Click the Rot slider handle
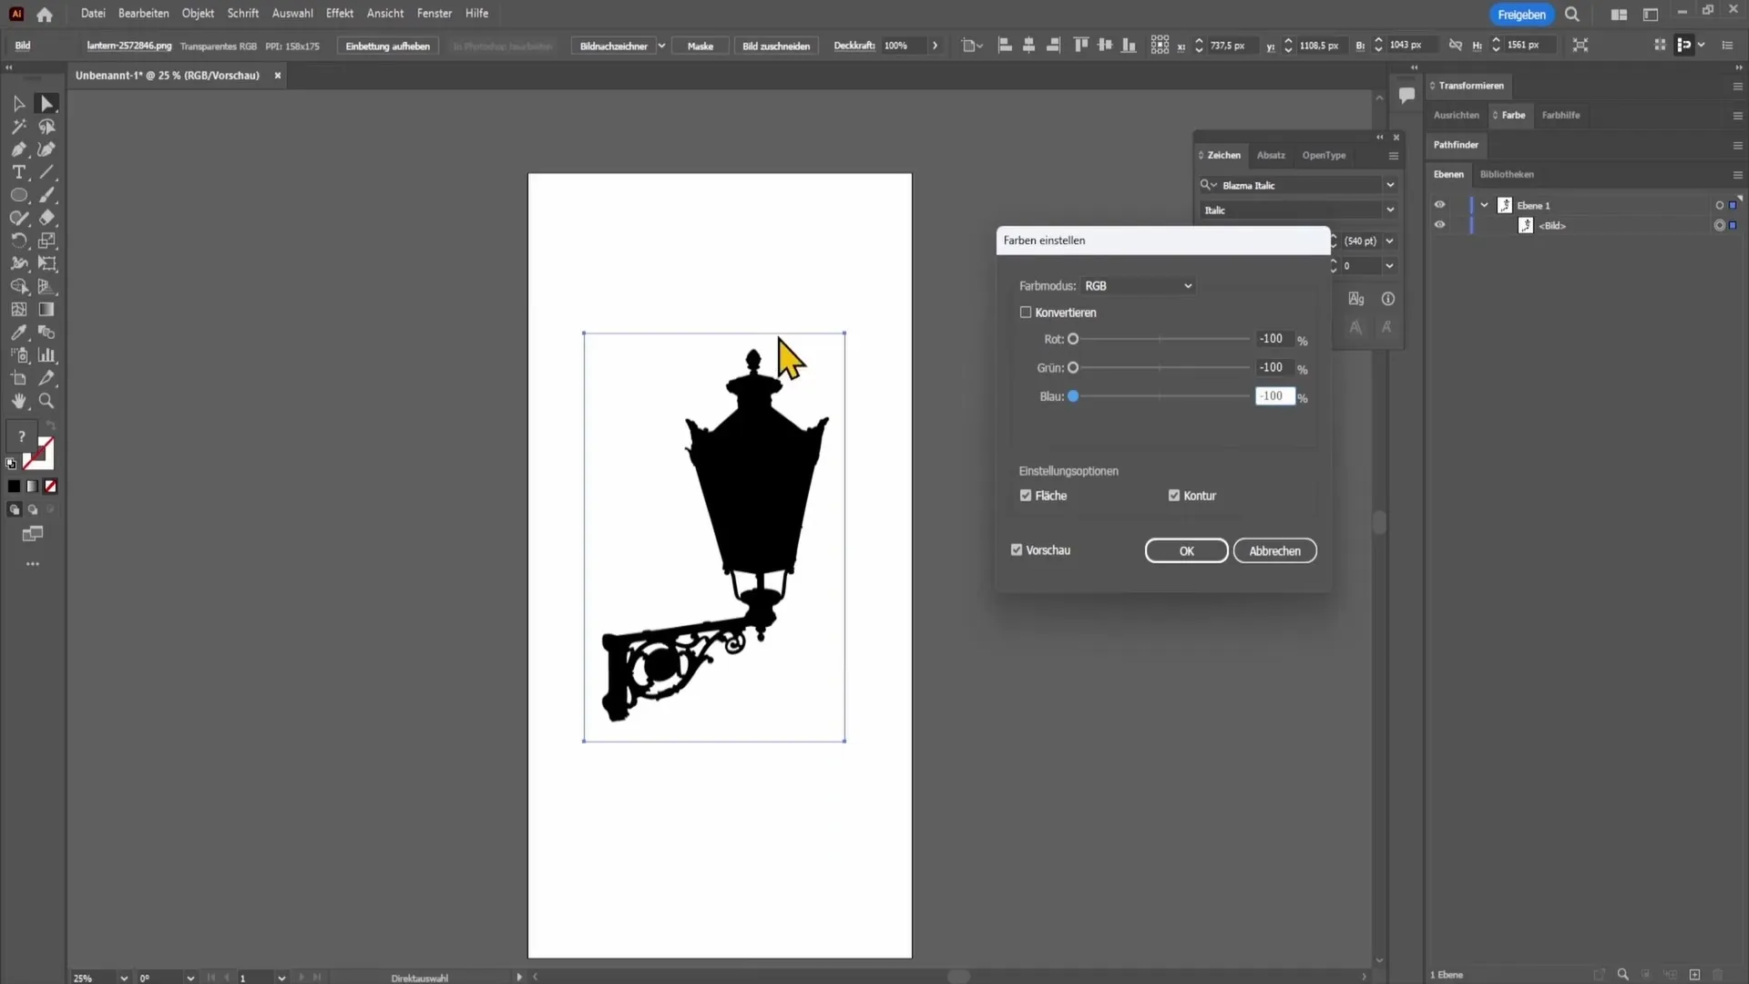Screen dimensions: 1749x984 [x=1073, y=339]
